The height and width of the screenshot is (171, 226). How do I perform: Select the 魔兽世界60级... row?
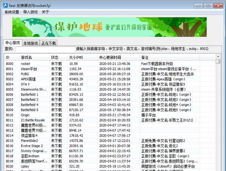pos(110,125)
